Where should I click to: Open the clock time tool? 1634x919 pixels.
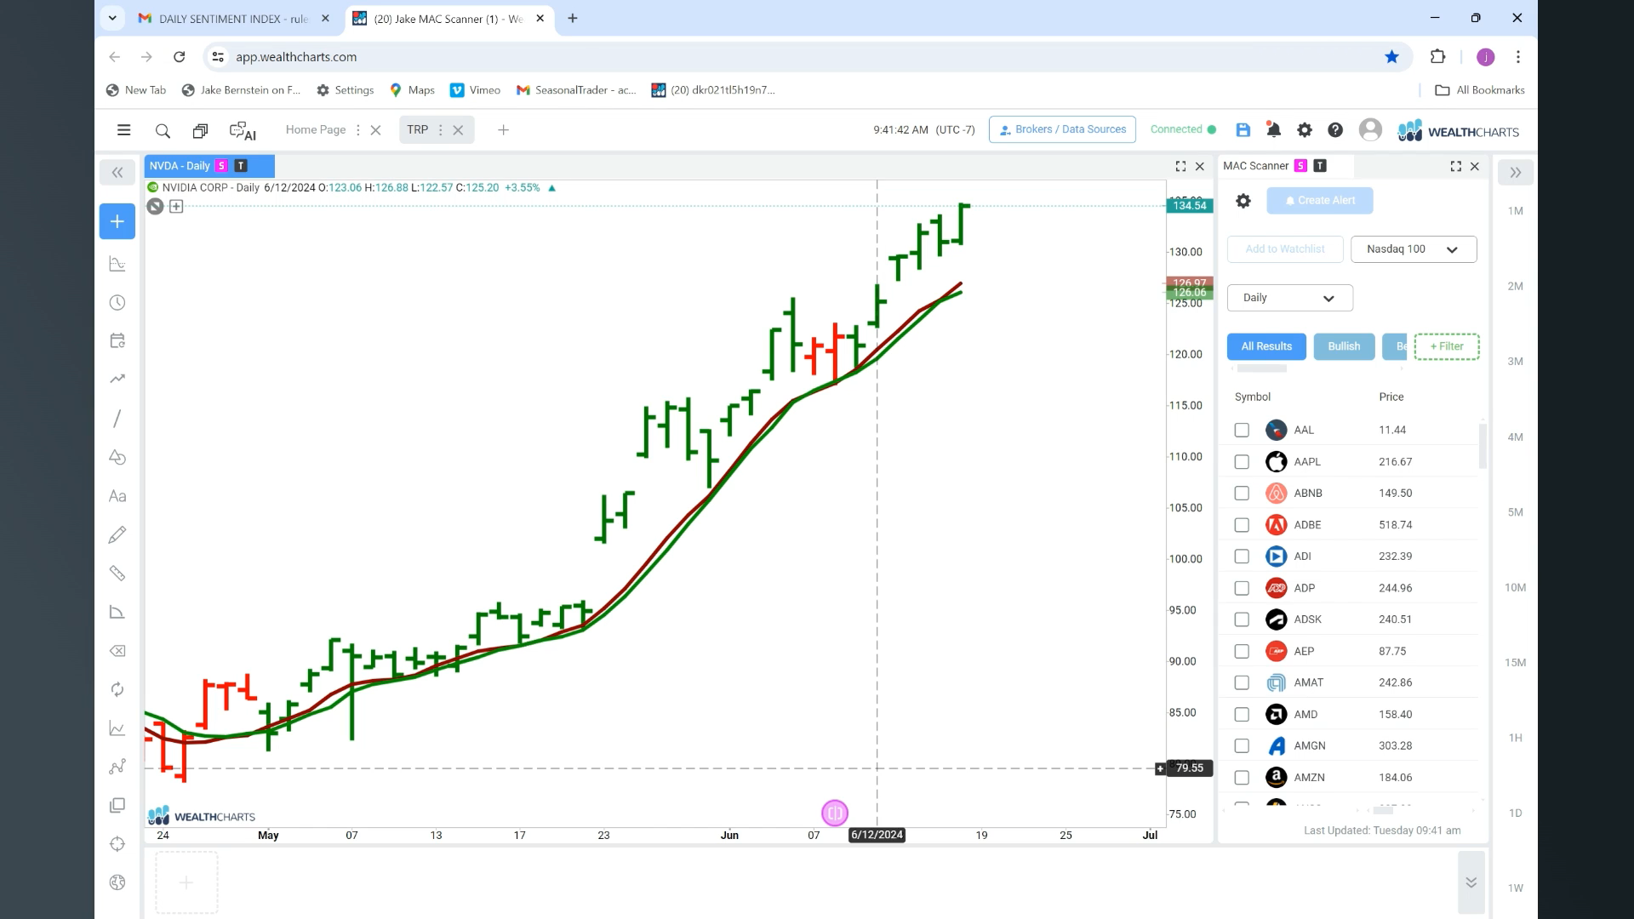pos(117,303)
